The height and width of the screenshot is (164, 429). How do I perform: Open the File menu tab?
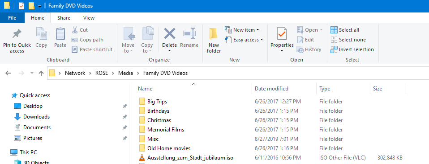click(x=12, y=18)
